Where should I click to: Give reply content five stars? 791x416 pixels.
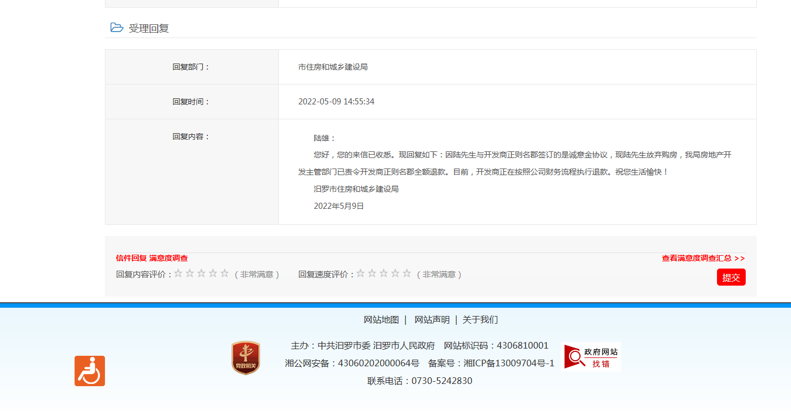click(224, 273)
